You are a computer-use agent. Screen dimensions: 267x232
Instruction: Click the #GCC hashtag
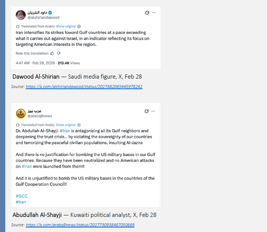[22, 196]
